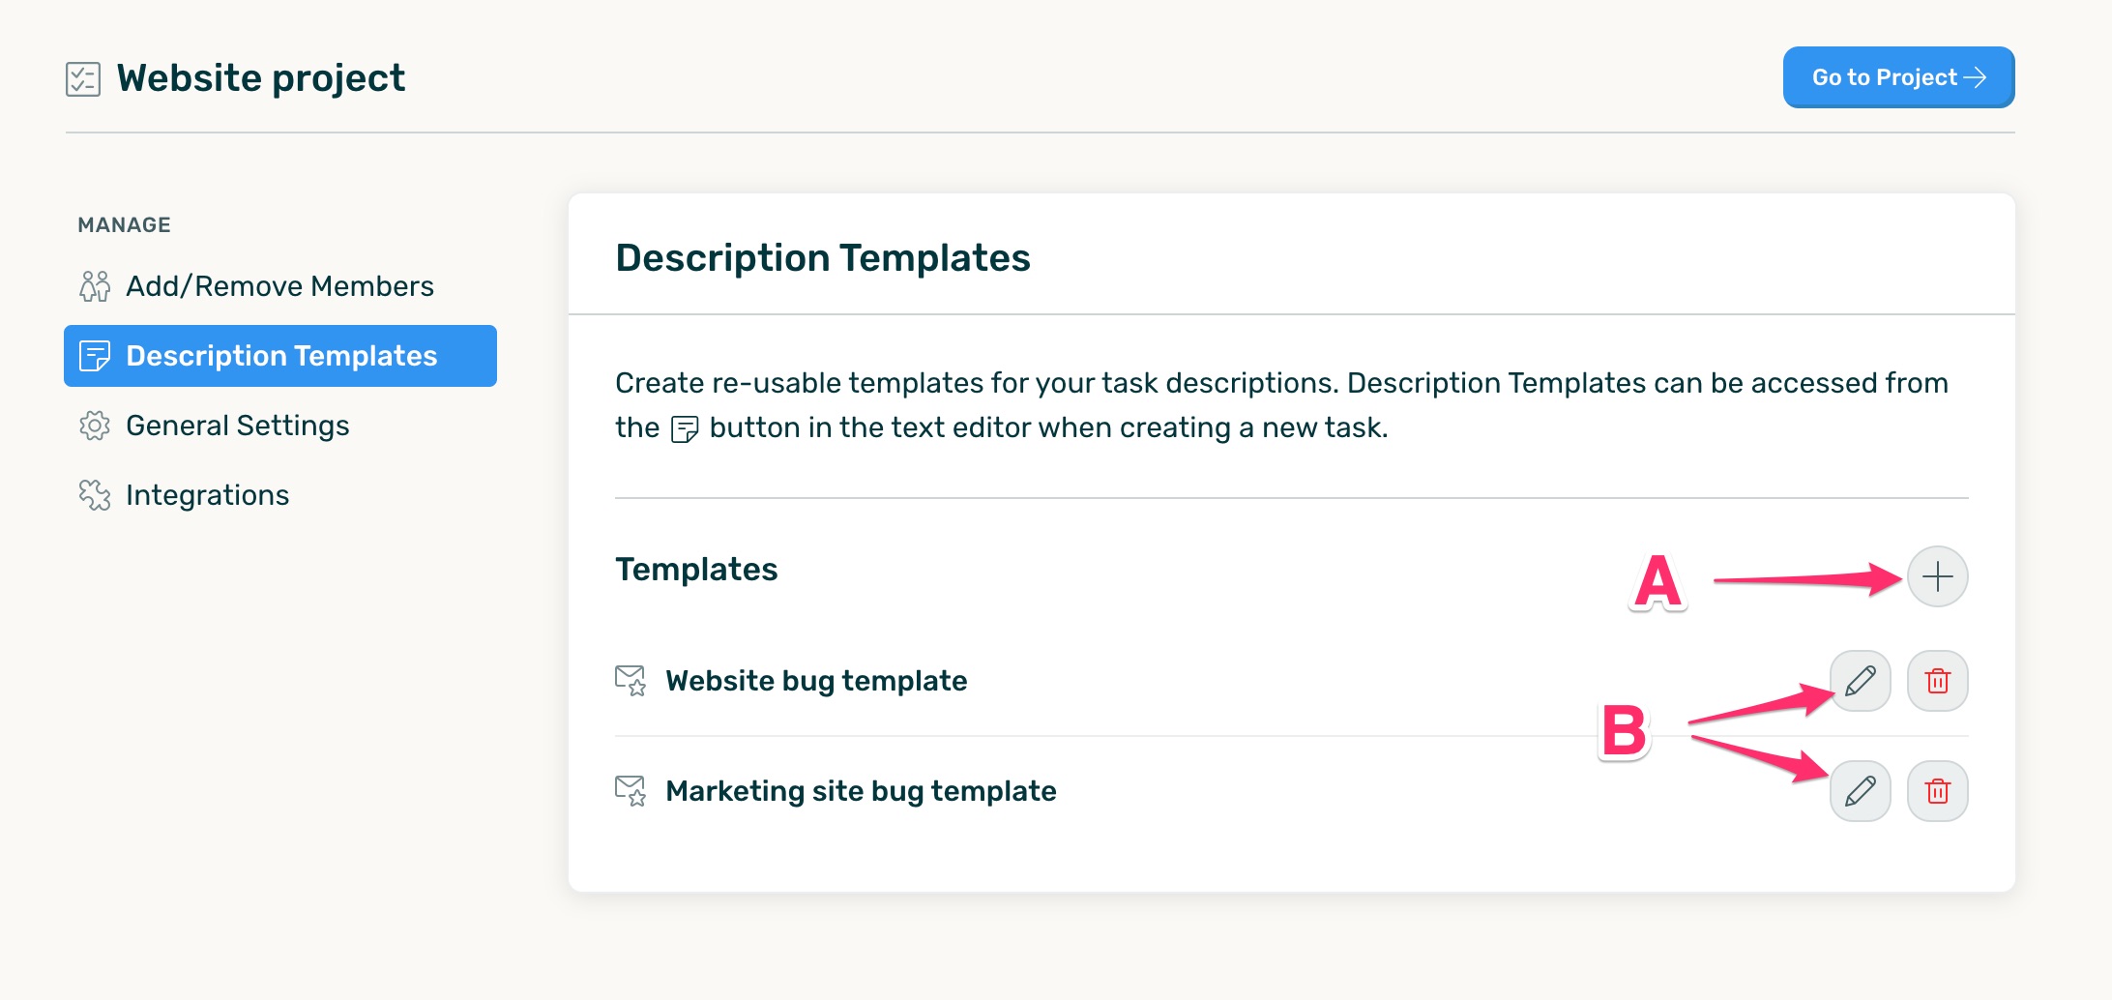Select the Add/Remove Members people icon
Image resolution: width=2112 pixels, height=1000 pixels.
[97, 285]
